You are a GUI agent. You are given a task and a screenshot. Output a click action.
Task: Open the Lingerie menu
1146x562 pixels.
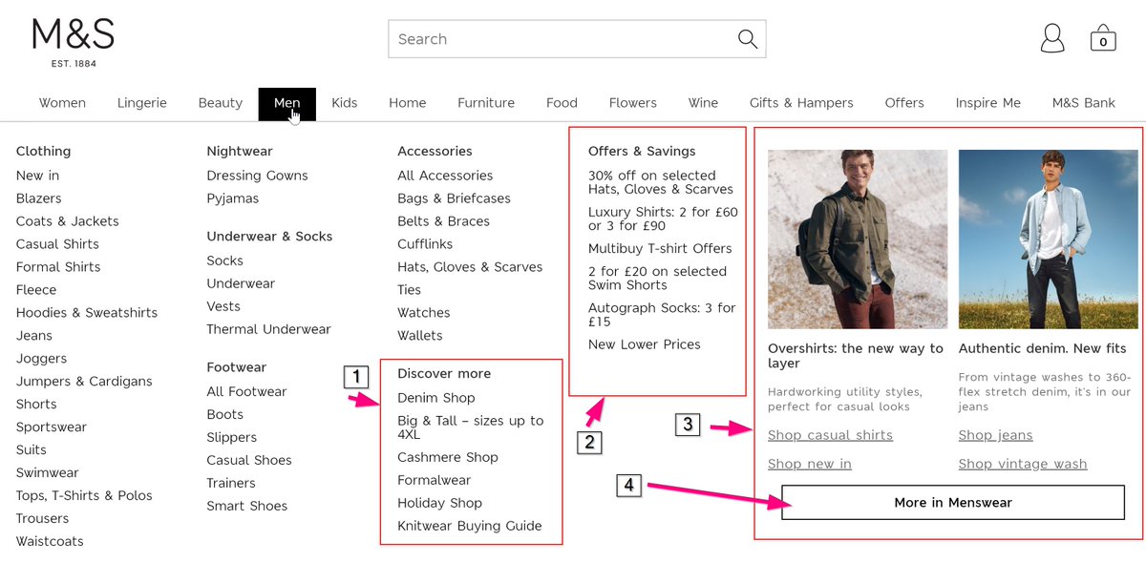click(142, 103)
